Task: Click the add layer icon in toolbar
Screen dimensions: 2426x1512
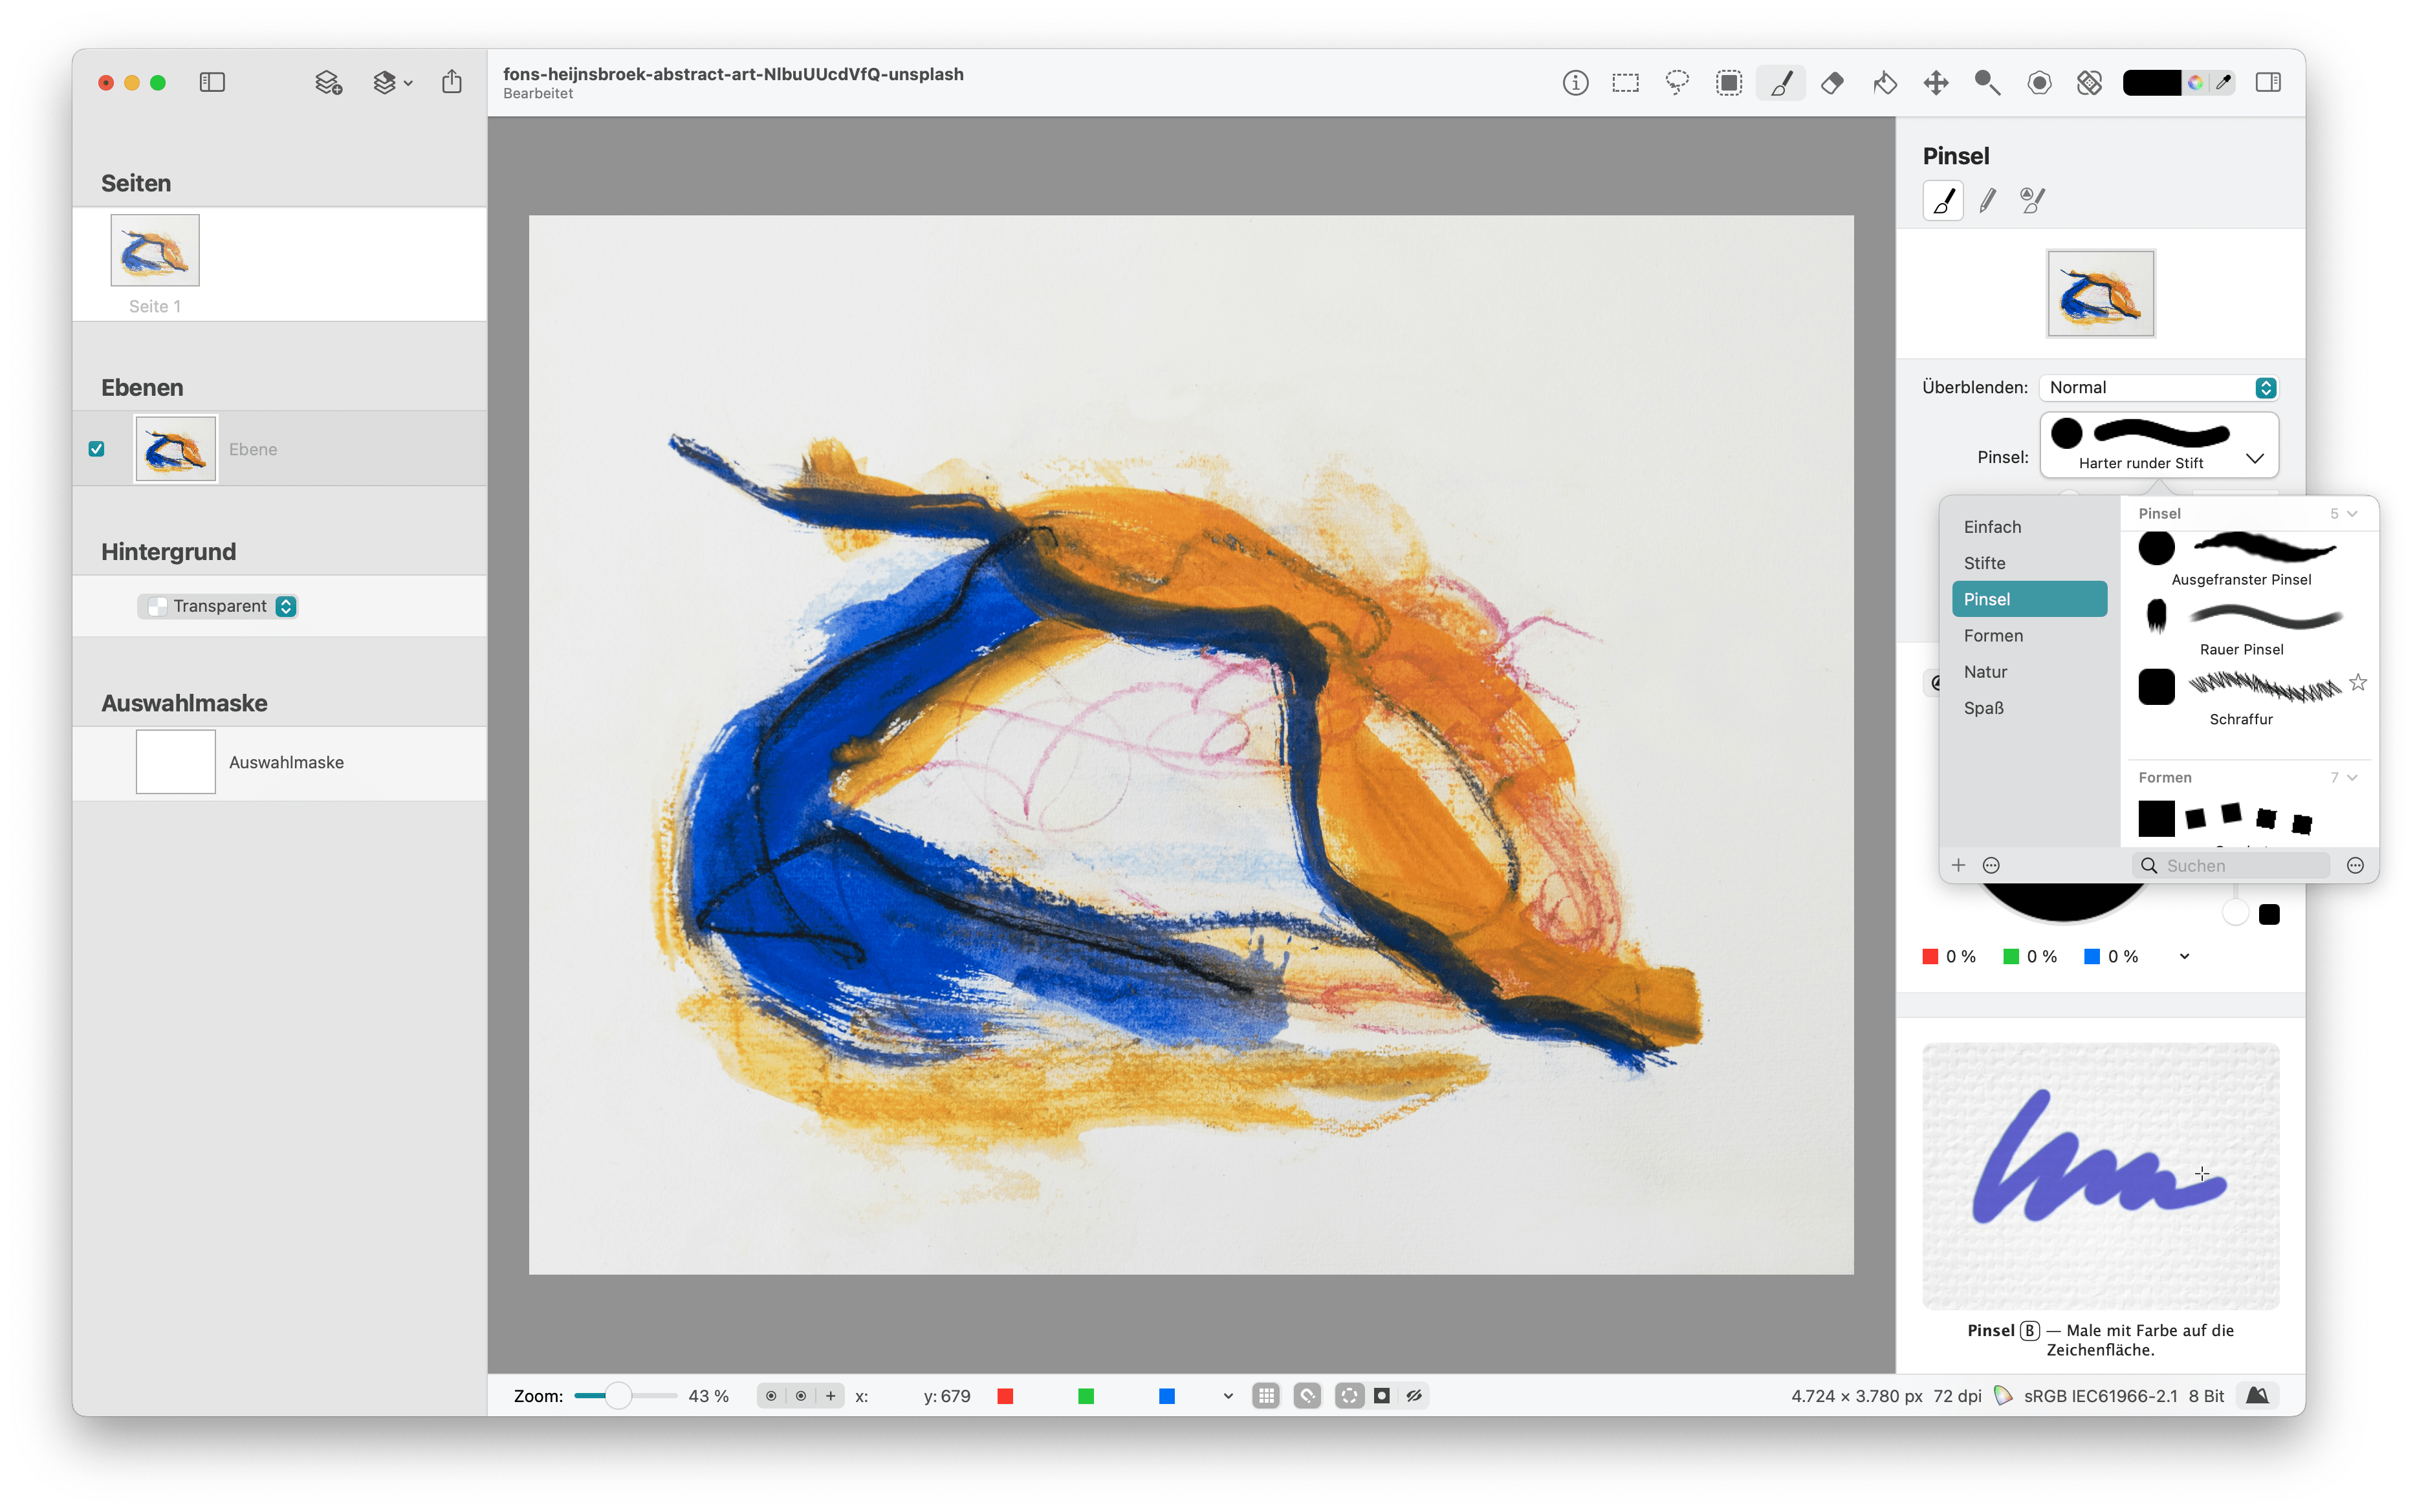Action: [328, 83]
